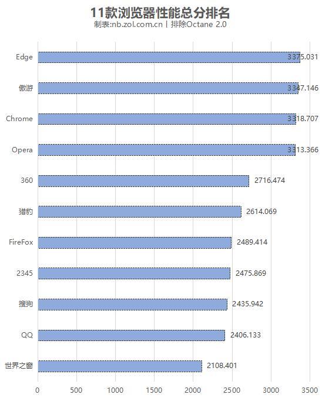Viewport: 322px width, 401px height.
Task: Select the 傲游 browser bar
Action: click(x=168, y=88)
